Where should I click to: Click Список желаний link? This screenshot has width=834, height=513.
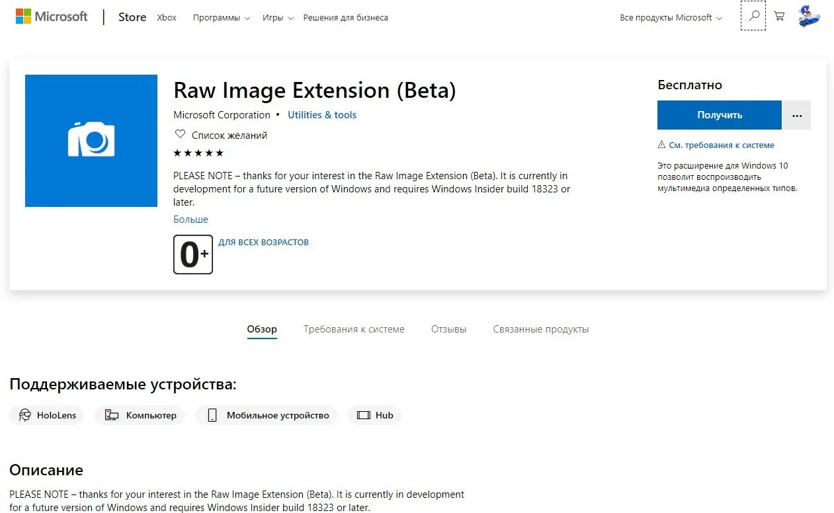tap(229, 135)
